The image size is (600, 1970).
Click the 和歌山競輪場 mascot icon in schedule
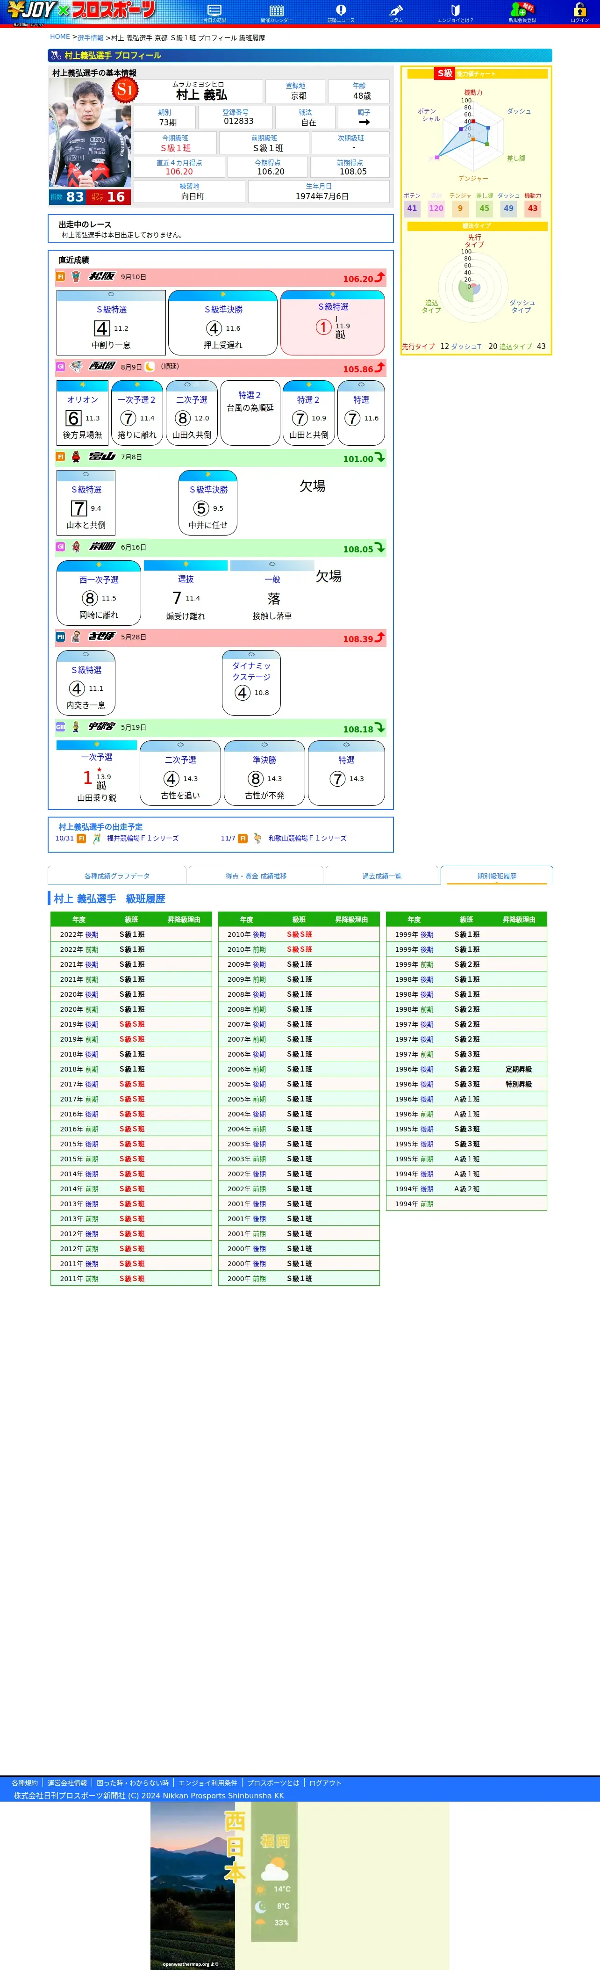[257, 838]
